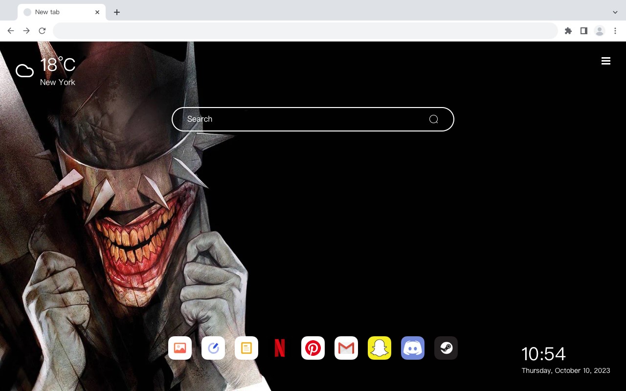This screenshot has width=626, height=391.
Task: Launch the Pinterest shortcut
Action: pyautogui.click(x=313, y=348)
